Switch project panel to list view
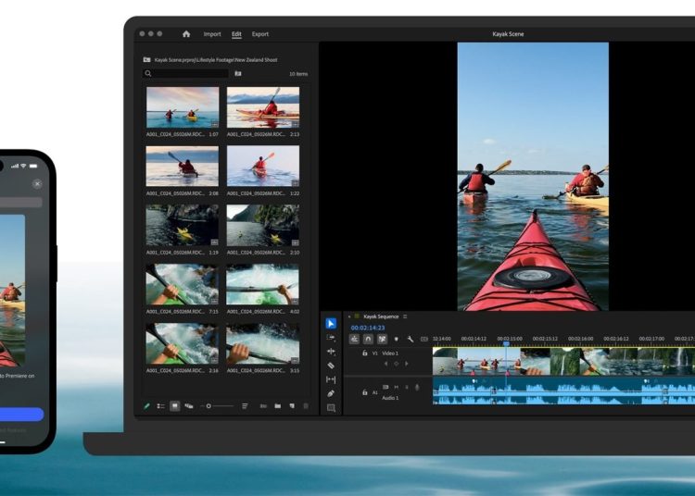 [160, 405]
